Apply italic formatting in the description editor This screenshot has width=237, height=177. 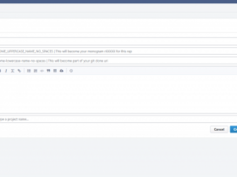[6, 71]
